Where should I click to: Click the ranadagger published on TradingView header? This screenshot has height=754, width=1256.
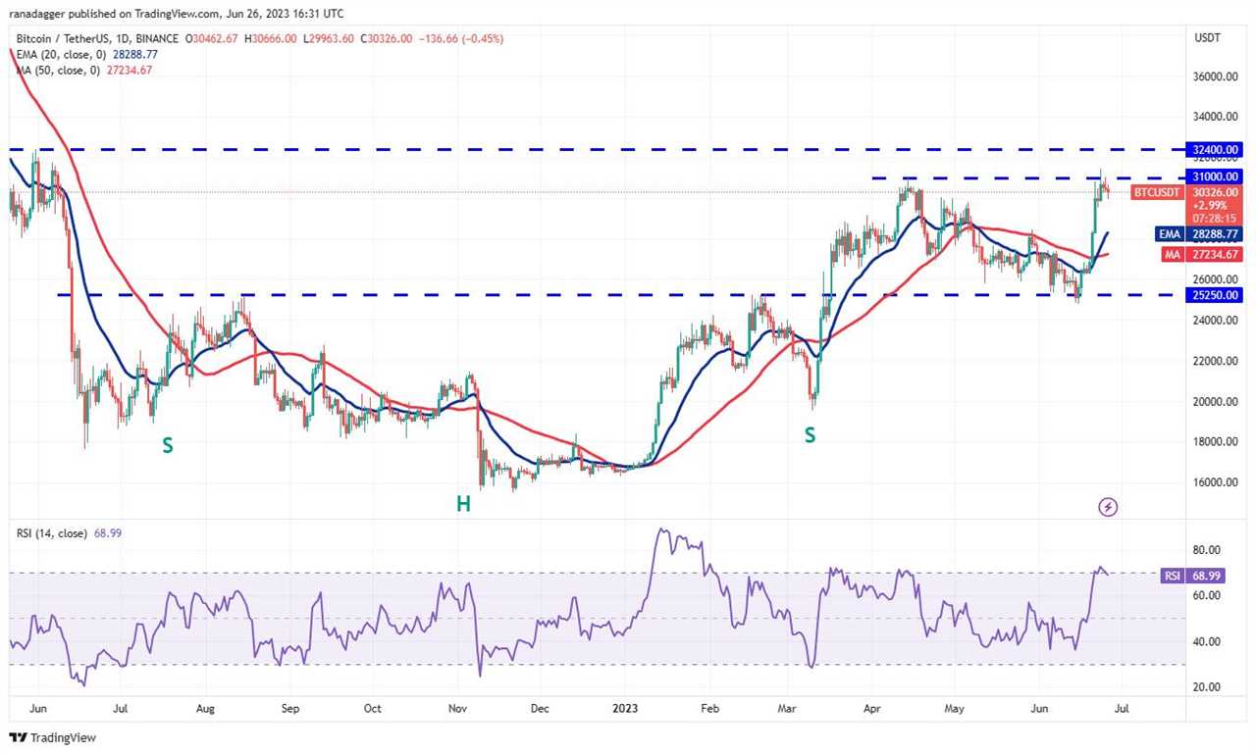177,14
